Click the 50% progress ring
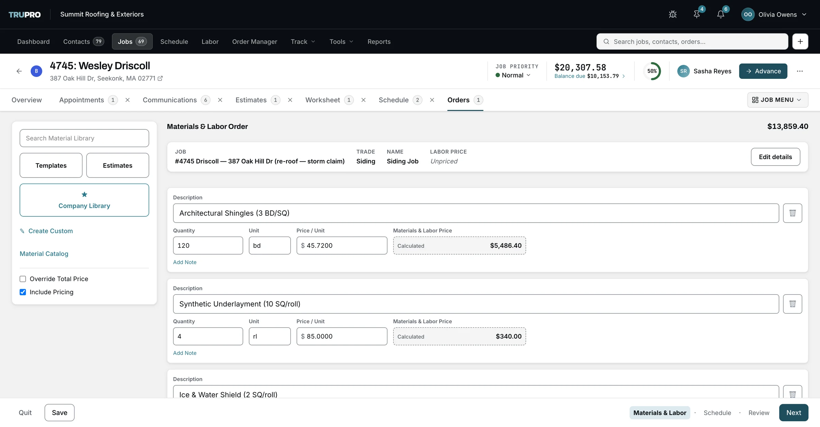Image resolution: width=820 pixels, height=427 pixels. (x=652, y=71)
